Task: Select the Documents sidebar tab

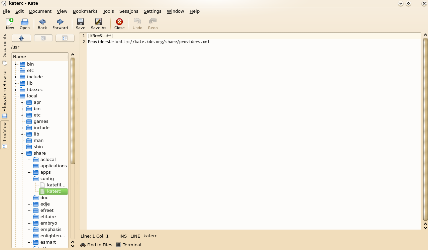Action: (x=5, y=50)
